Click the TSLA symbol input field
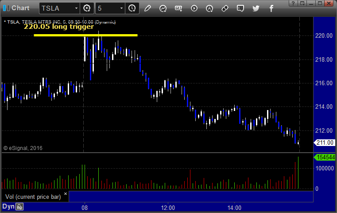Image resolution: width=337 pixels, height=213 pixels. (x=57, y=8)
